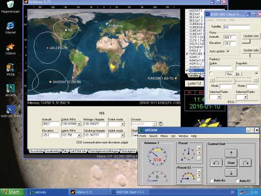Click the Rev. button in WiSP radios
Viewport: 261px width, 196px height.
tap(230, 74)
